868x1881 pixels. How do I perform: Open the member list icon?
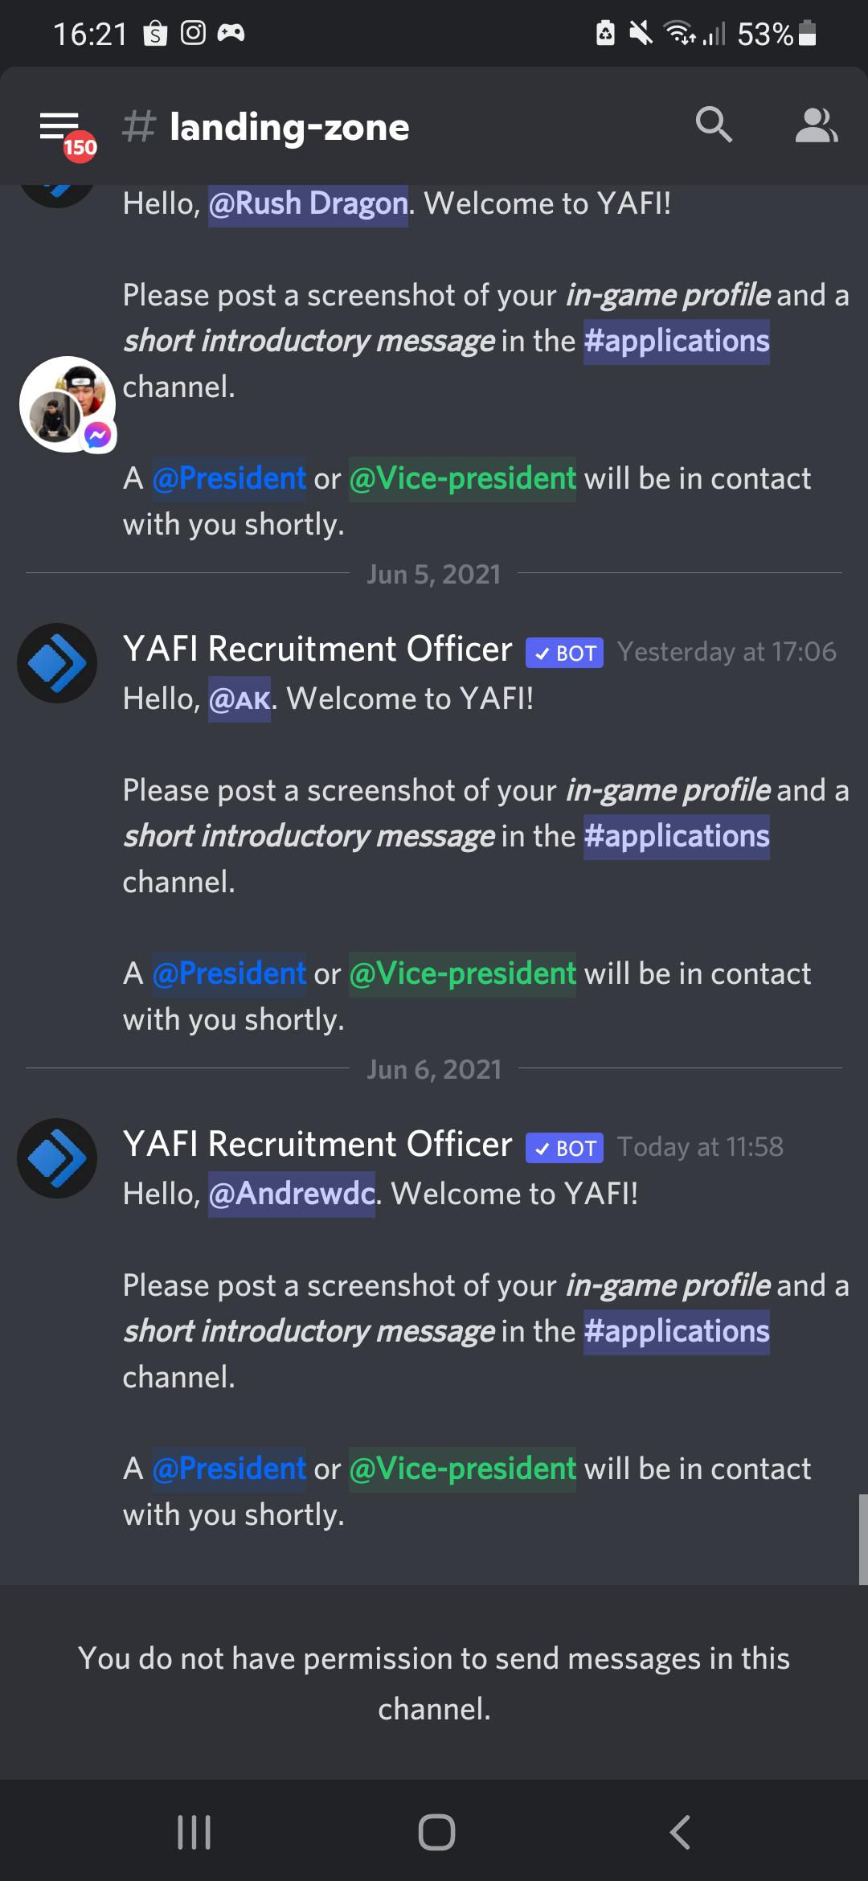point(817,125)
